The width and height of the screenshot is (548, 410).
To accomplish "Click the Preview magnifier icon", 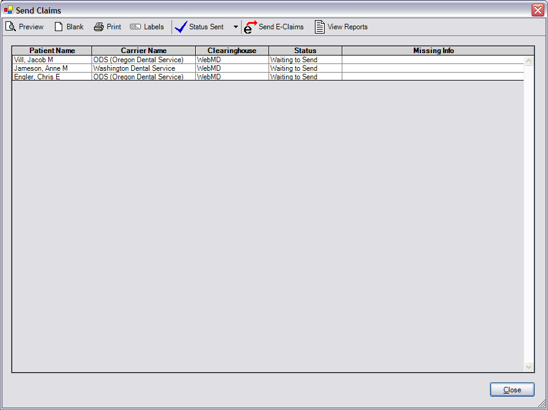I will coord(11,27).
